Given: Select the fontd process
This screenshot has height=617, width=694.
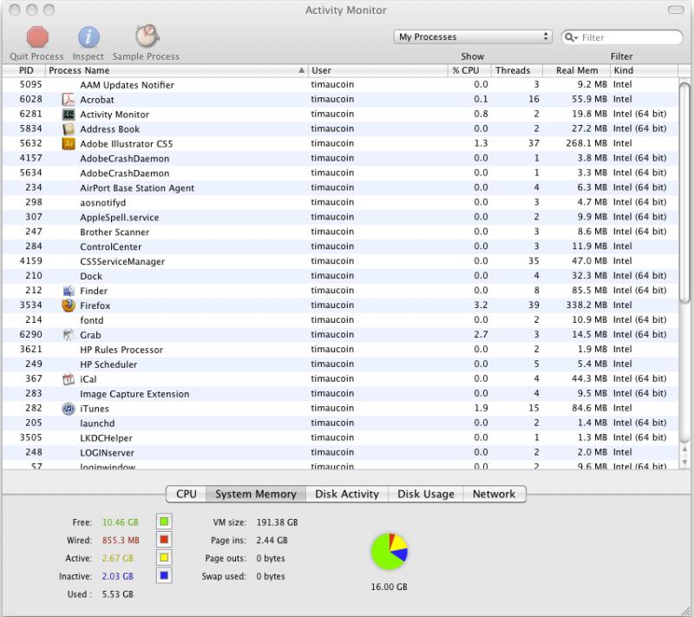Looking at the screenshot, I should 340,320.
